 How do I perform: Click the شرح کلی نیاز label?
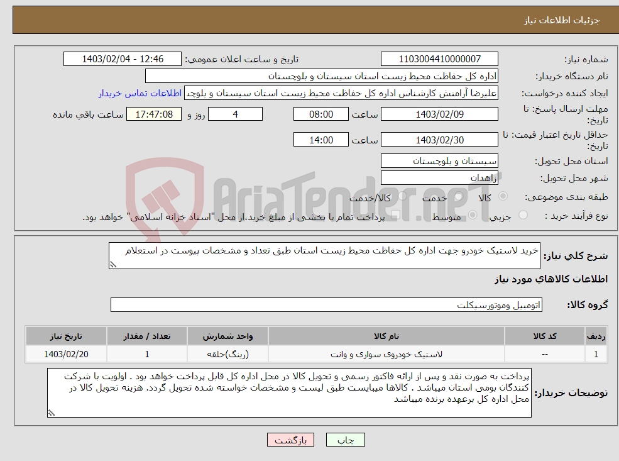(575, 256)
